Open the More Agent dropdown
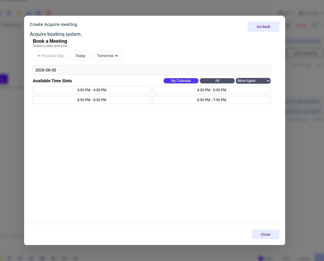The height and width of the screenshot is (261, 324). click(x=253, y=81)
